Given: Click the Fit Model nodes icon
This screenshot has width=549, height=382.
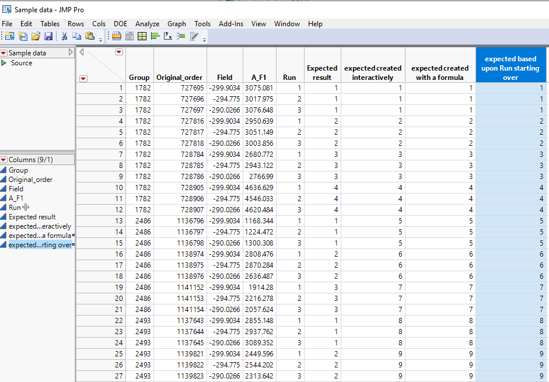Looking at the screenshot, I should 181,36.
